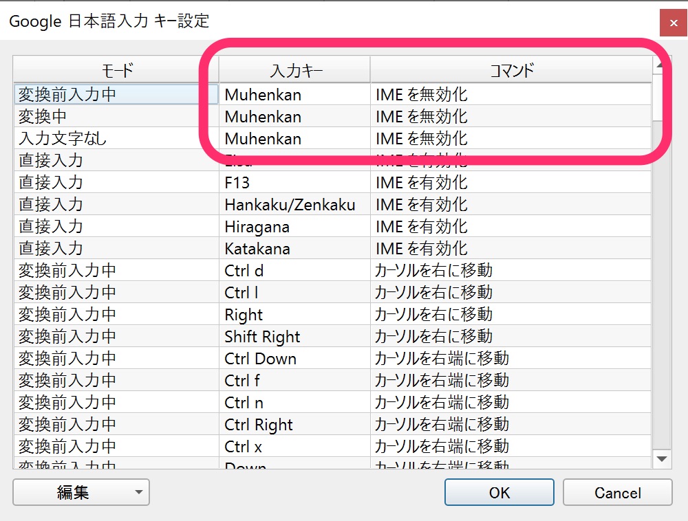Click Muhenkan key in 入力文字なし row
This screenshot has width=688, height=521.
click(295, 138)
